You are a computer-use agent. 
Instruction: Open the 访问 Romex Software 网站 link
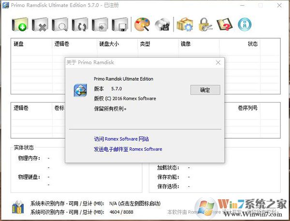121,139
